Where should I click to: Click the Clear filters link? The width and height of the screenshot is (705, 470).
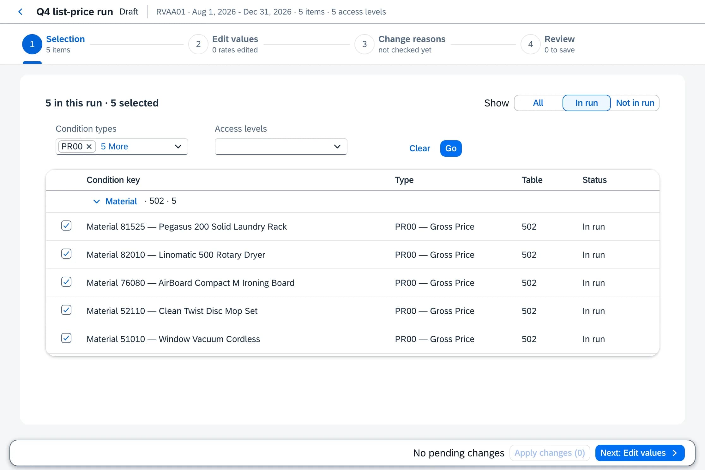click(419, 148)
